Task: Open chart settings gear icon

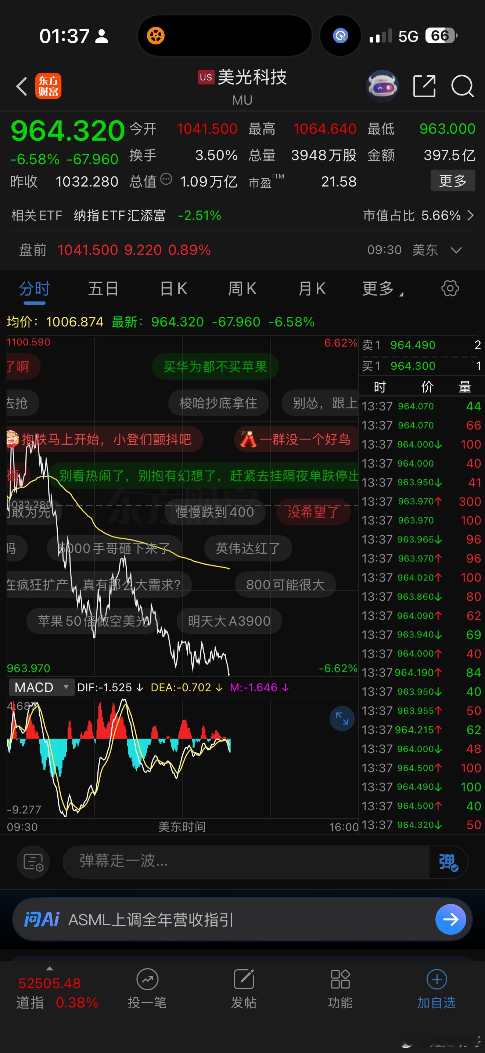Action: pyautogui.click(x=450, y=289)
